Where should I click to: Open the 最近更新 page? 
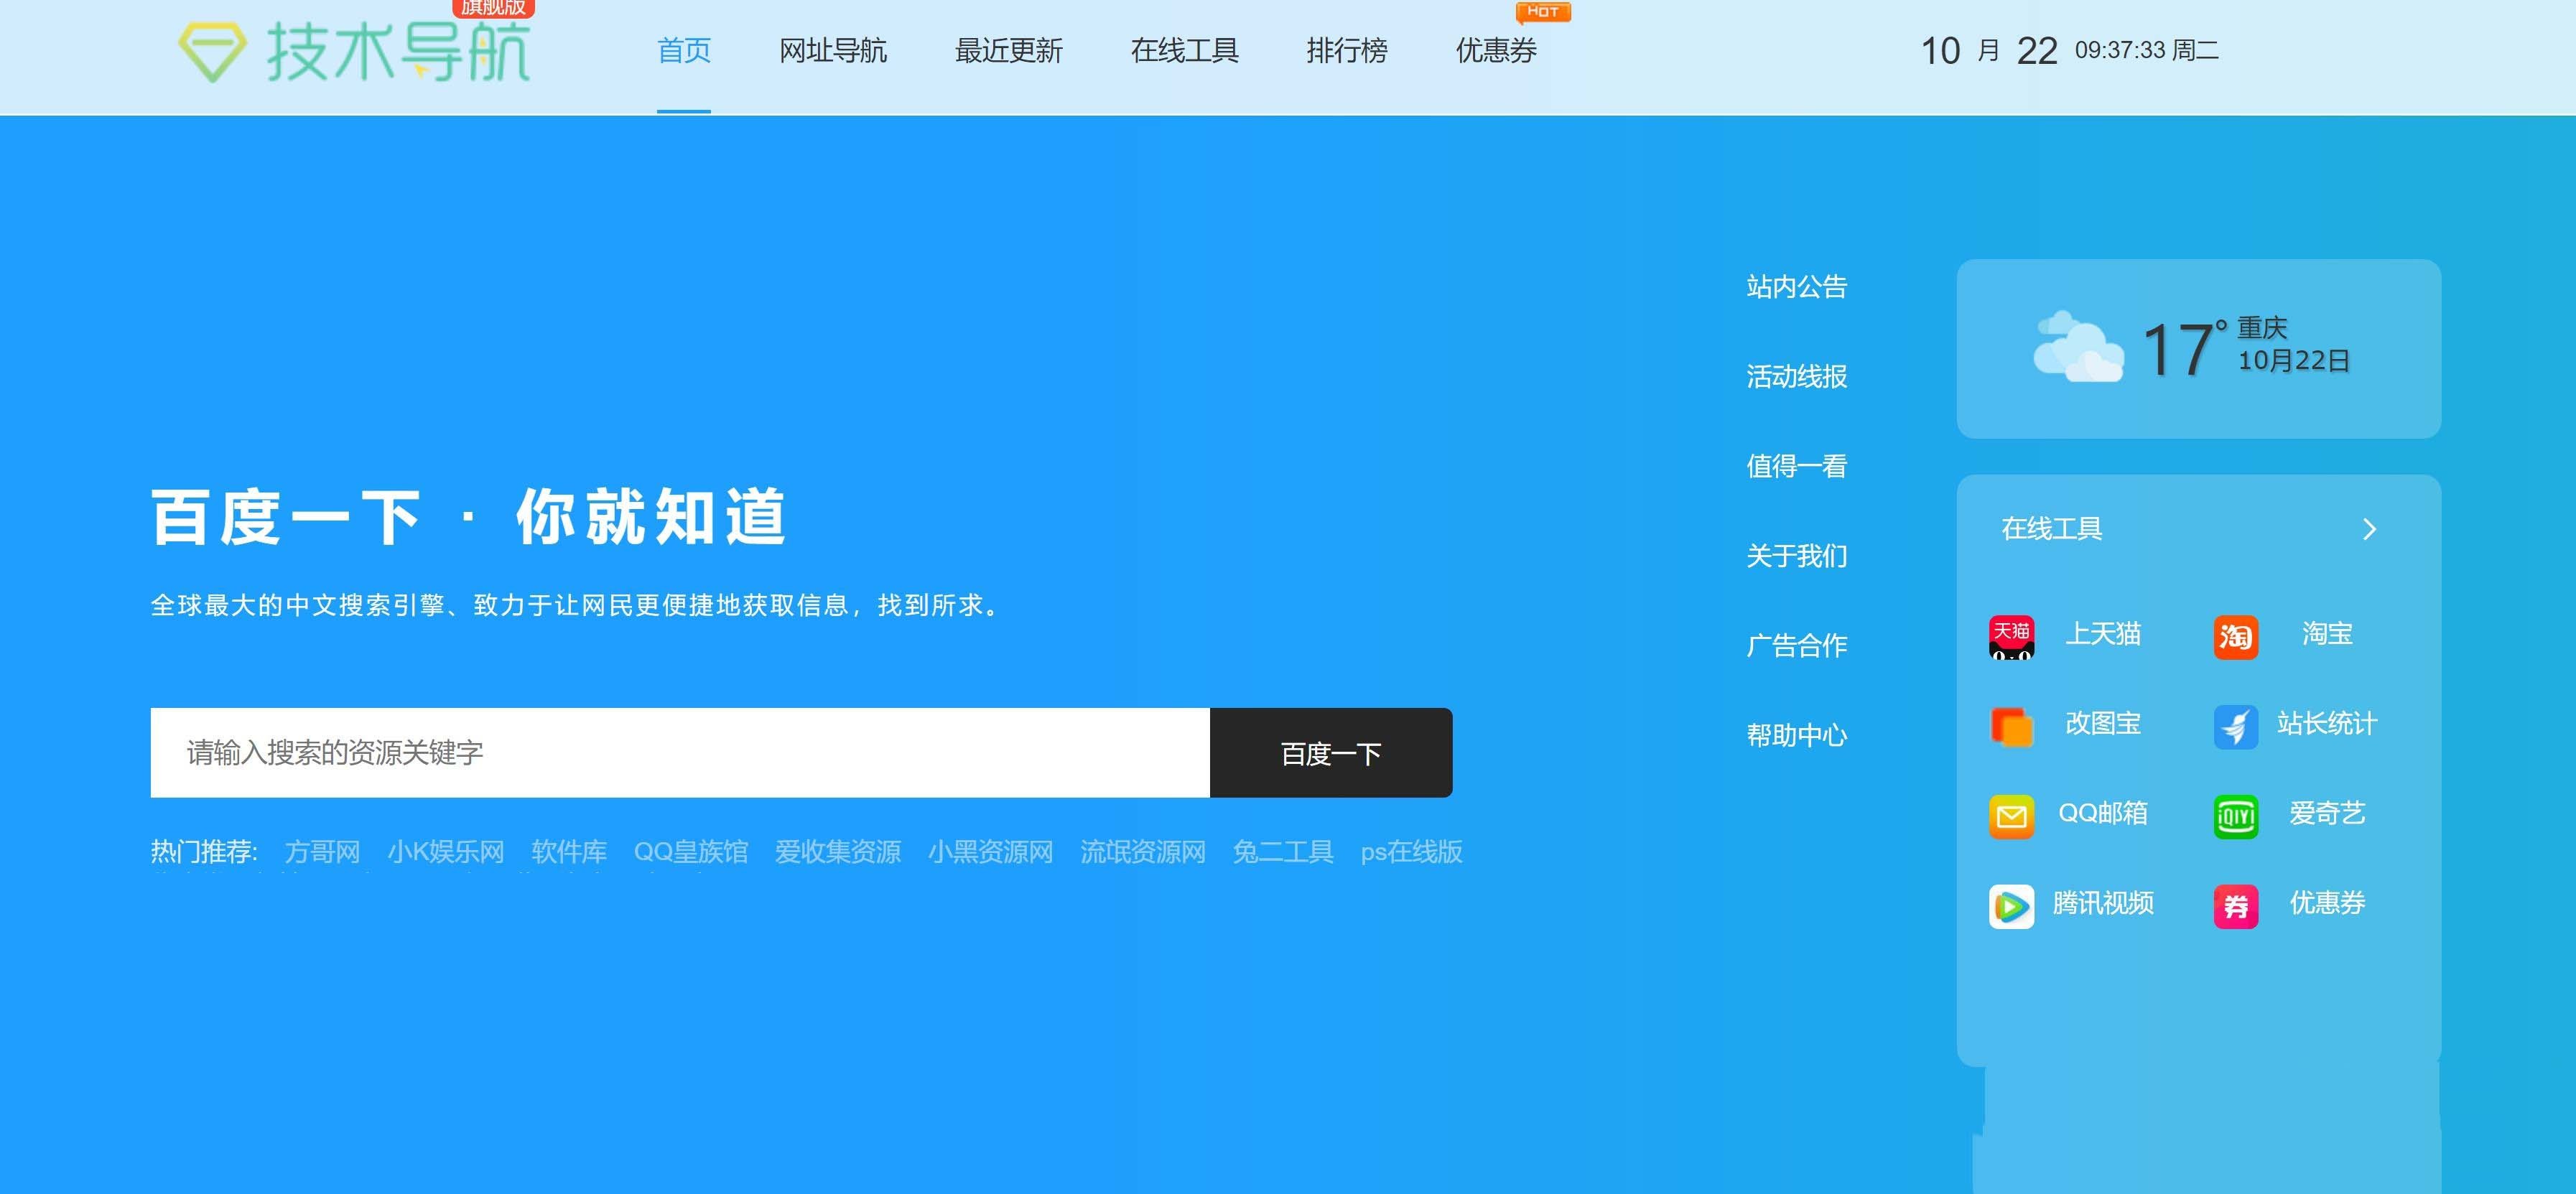click(x=1008, y=51)
